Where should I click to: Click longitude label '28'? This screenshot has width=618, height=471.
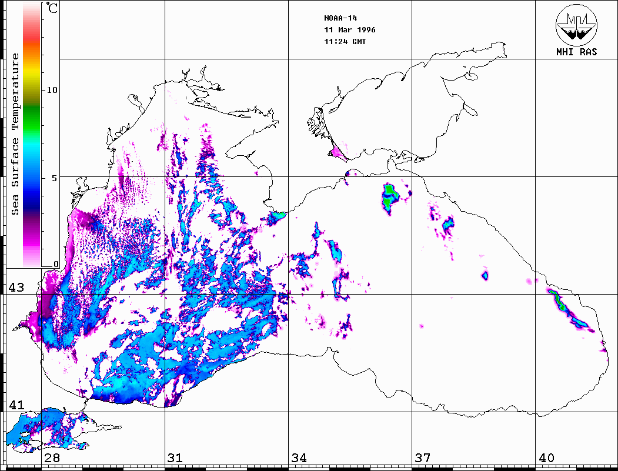[x=52, y=457]
